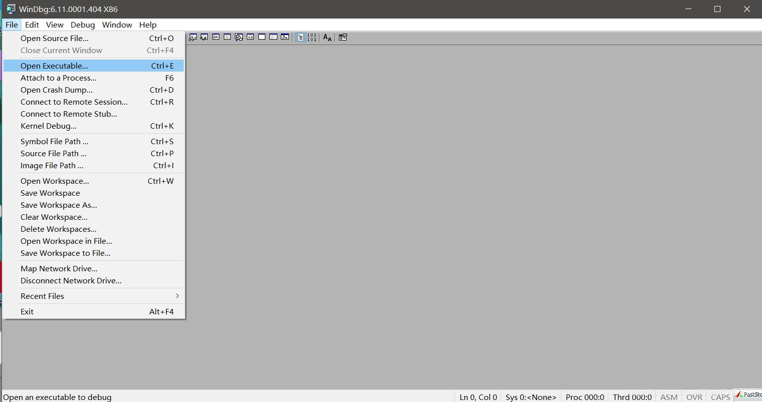
Task: Open the Window menu
Action: pos(117,25)
